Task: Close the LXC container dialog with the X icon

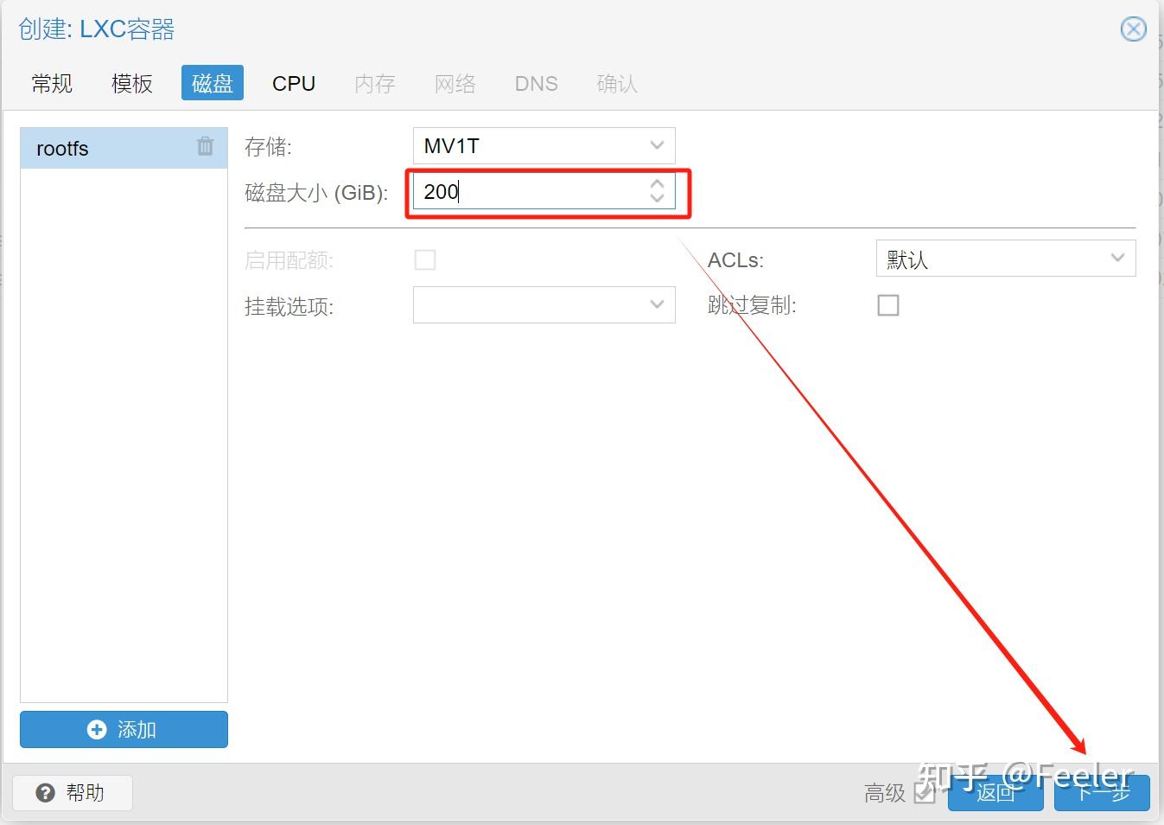Action: 1133,29
